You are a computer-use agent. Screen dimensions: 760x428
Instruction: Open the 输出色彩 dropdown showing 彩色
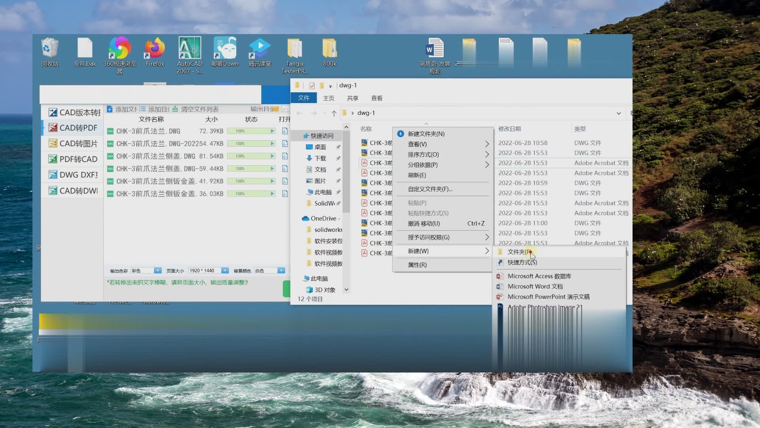pos(158,270)
